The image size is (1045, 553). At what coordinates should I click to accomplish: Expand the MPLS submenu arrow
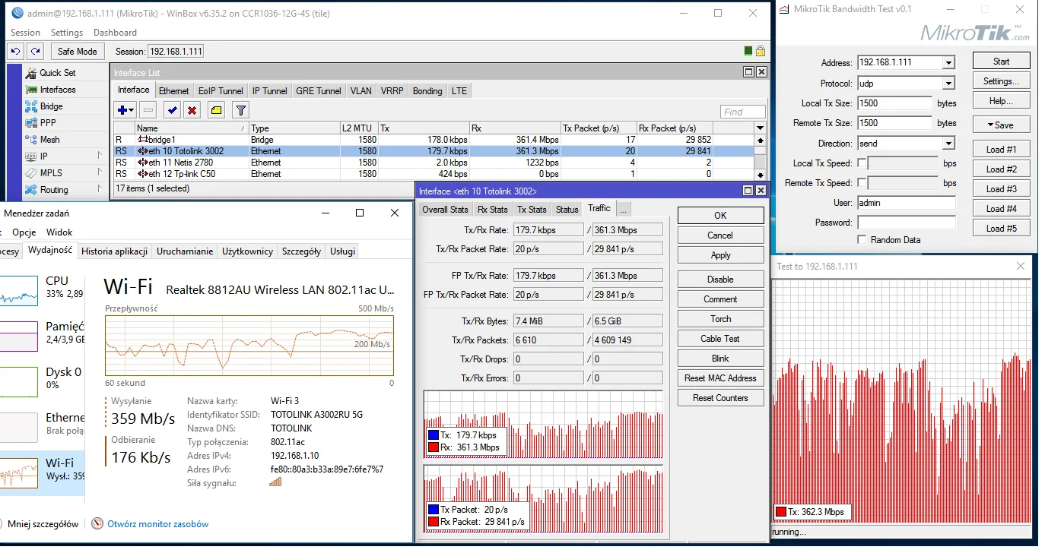[x=100, y=173]
